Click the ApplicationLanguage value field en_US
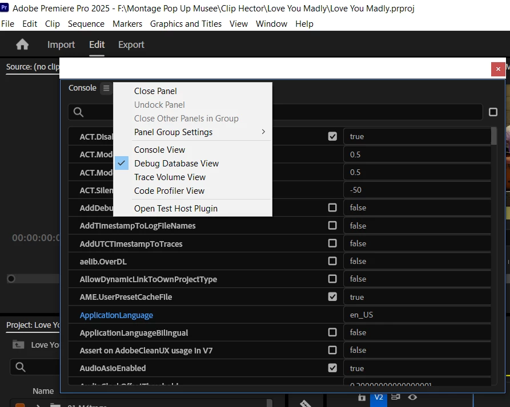The height and width of the screenshot is (407, 510). point(417,315)
